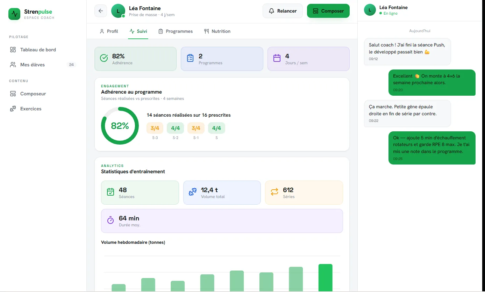Open the Nutrition tab
Screen dimensions: 485x292
(x=217, y=31)
